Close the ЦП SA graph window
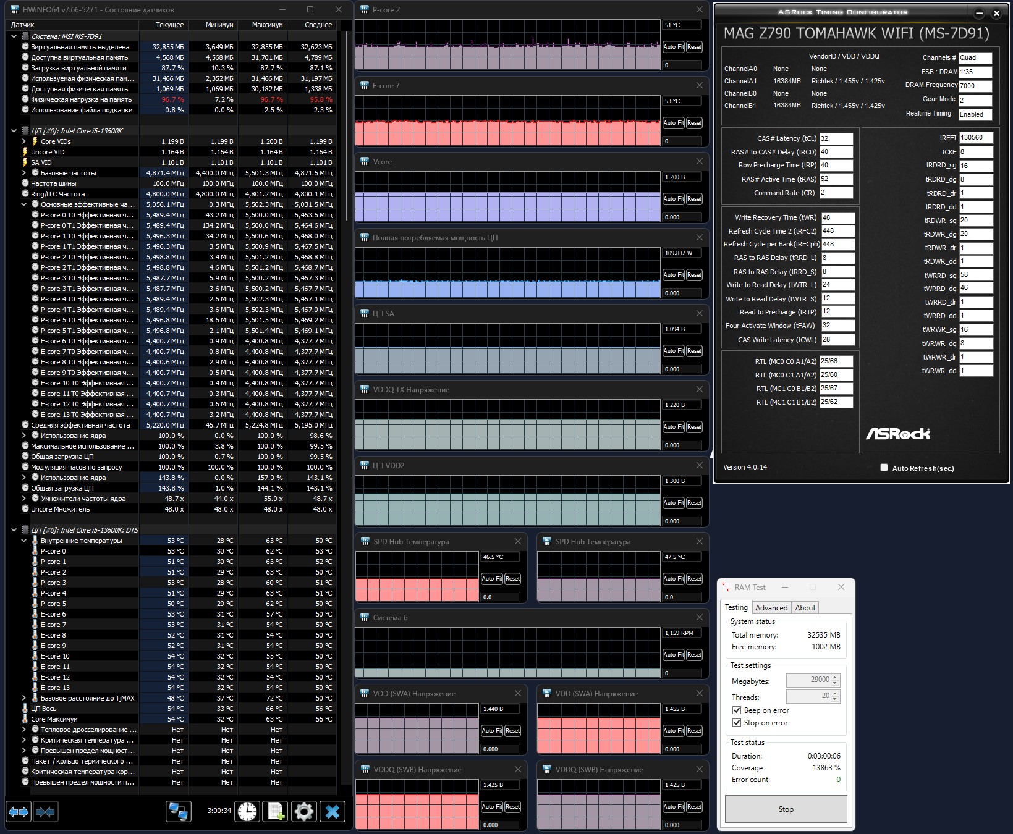Viewport: 1013px width, 834px height. point(700,313)
